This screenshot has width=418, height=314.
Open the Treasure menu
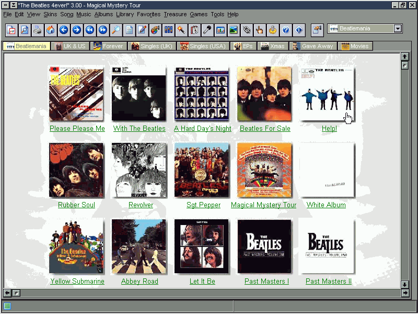[175, 14]
